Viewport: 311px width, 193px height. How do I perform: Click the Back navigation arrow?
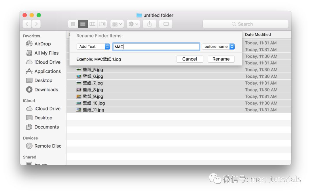27,24
